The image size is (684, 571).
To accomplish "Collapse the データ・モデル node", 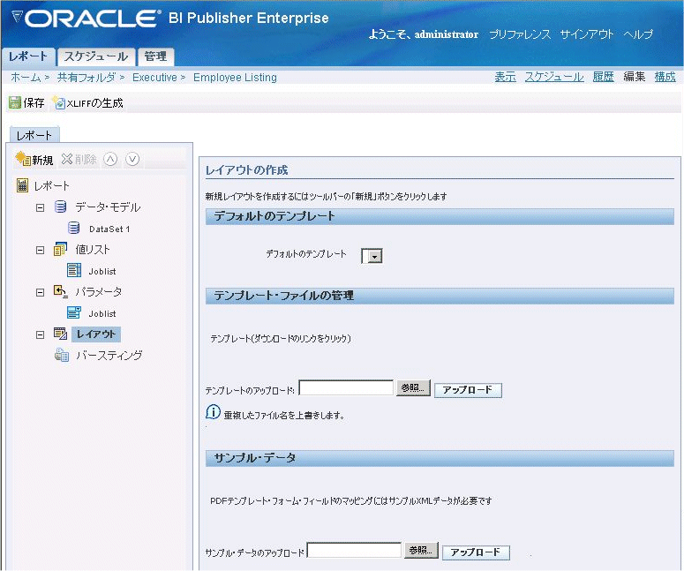I will pos(40,207).
